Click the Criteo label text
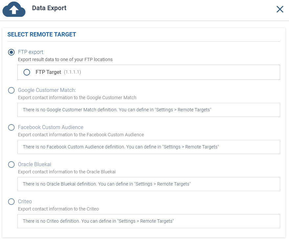The width and height of the screenshot is (289, 244). (25, 202)
